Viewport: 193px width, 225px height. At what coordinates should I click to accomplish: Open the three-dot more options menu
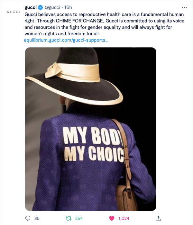[x=184, y=7]
